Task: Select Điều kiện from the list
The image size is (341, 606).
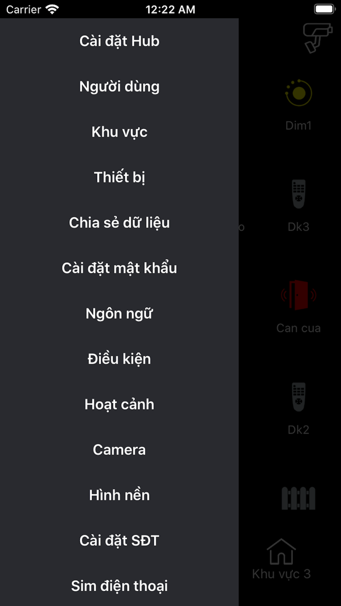Action: (119, 359)
